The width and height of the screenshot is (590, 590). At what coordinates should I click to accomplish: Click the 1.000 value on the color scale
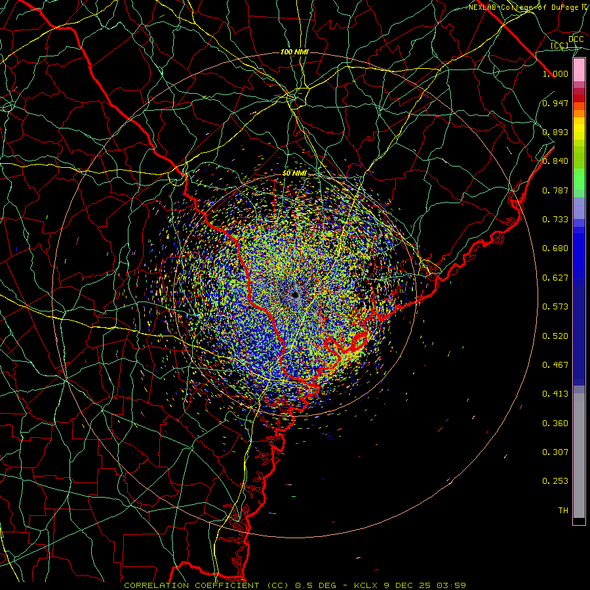coord(555,73)
